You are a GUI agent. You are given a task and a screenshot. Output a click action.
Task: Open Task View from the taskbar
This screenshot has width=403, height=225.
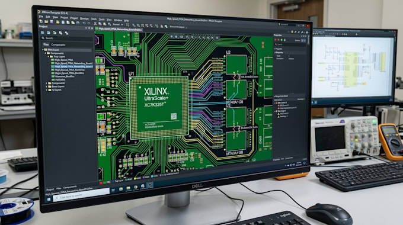113,190
